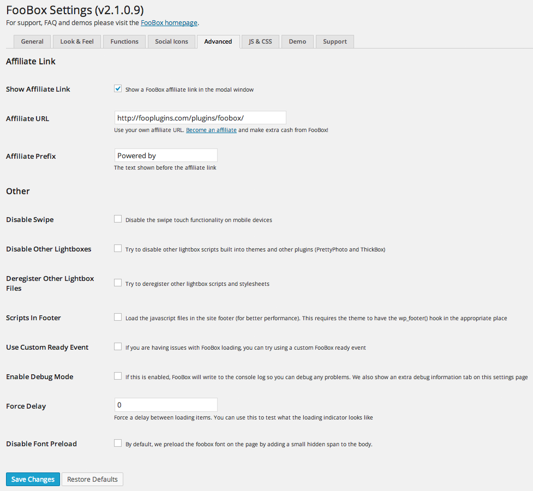Visit the FooBox homepage link
Screen dimensions: 533x491
(x=169, y=23)
